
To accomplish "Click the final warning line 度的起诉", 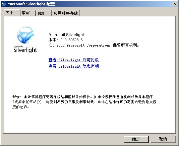I will [20, 107].
